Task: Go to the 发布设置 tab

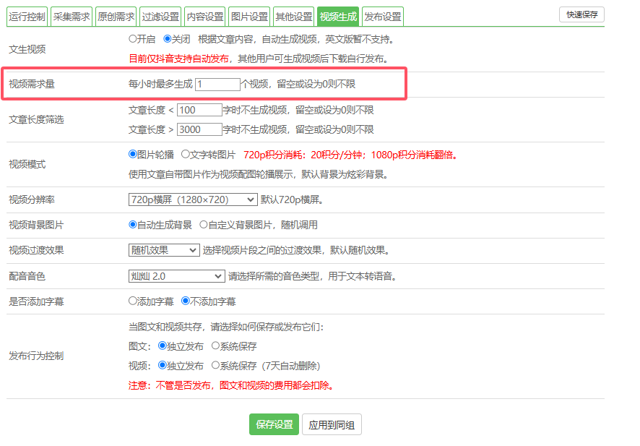Action: tap(382, 17)
